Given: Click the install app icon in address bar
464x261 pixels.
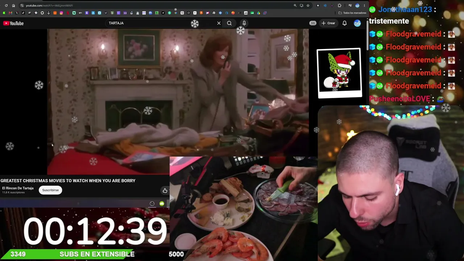Looking at the screenshot, I should point(301,5).
